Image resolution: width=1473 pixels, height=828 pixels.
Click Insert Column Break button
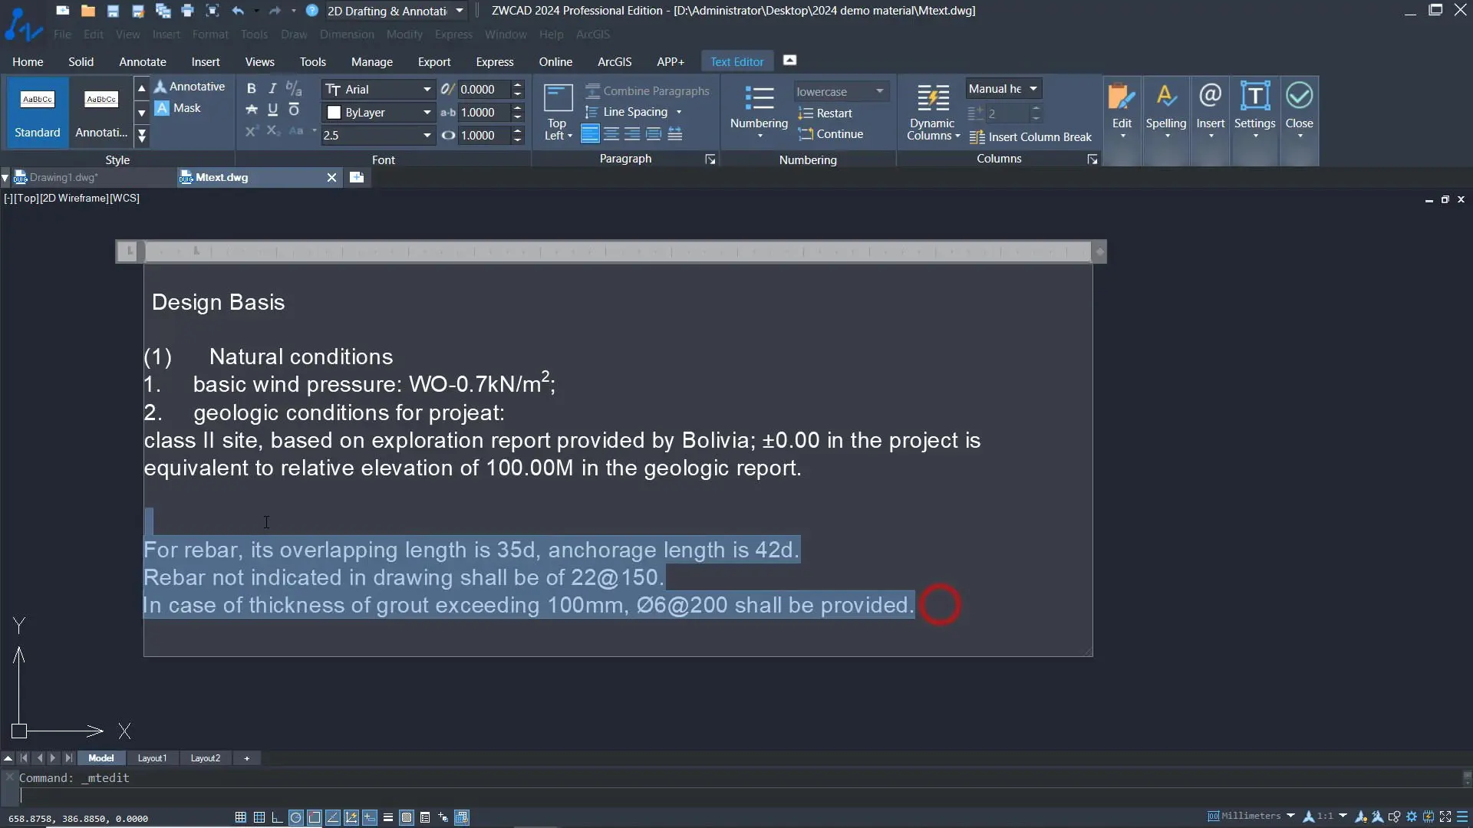point(1030,137)
